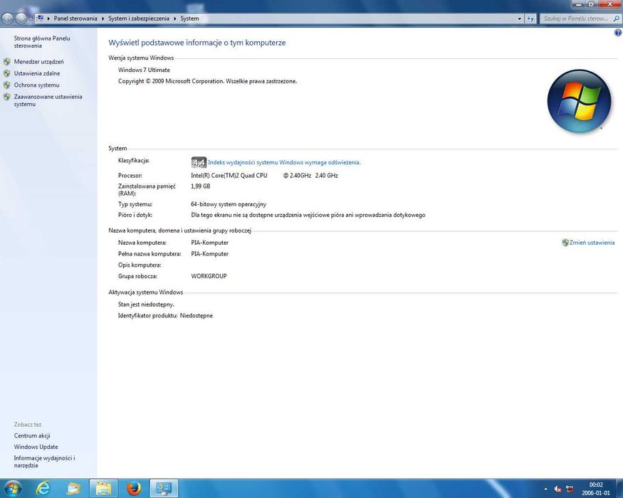The image size is (623, 498).
Task: Click the shield icon beside Menedżer urządzeń
Action: point(6,62)
